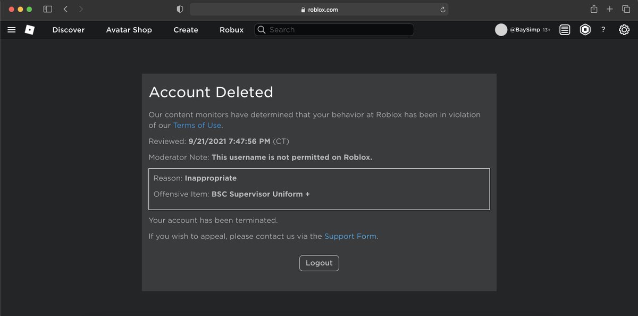Viewport: 638px width, 316px height.
Task: Select the Reason: Inappropriate text
Action: pyautogui.click(x=195, y=178)
